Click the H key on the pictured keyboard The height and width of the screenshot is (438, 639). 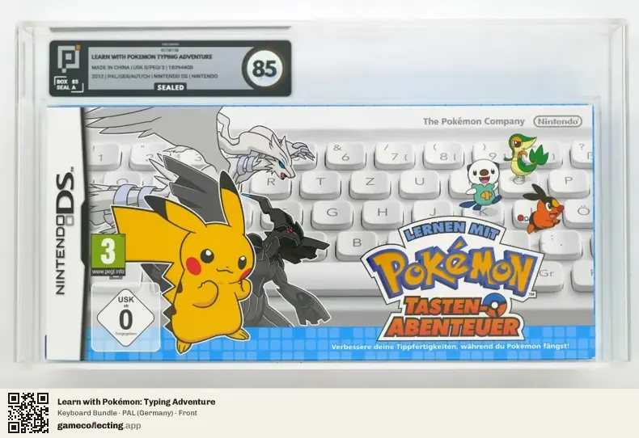(382, 213)
